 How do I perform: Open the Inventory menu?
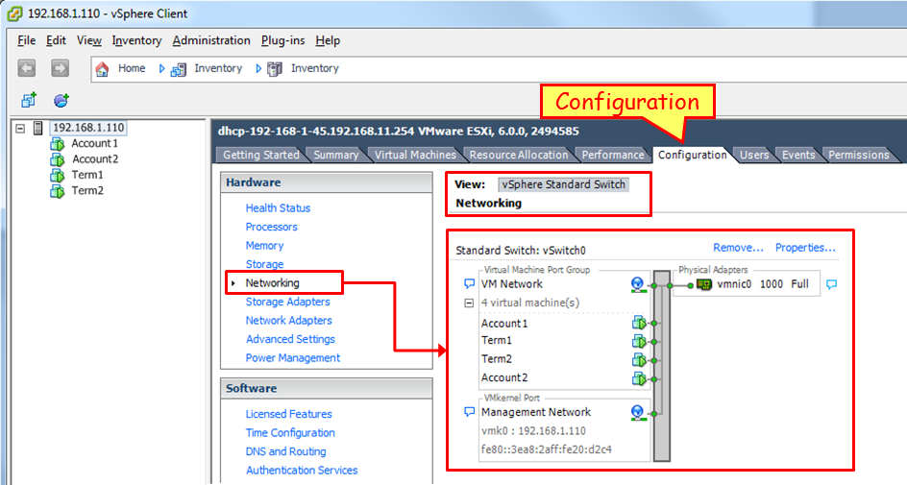pos(136,40)
